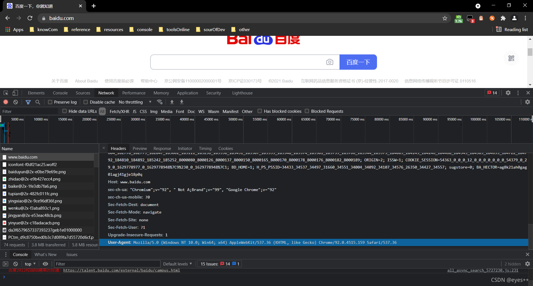Toggle the network filter funnel icon

click(28, 102)
